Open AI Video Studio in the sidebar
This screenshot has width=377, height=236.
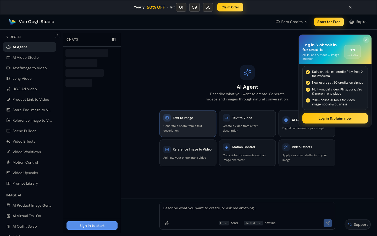[x=30, y=57]
